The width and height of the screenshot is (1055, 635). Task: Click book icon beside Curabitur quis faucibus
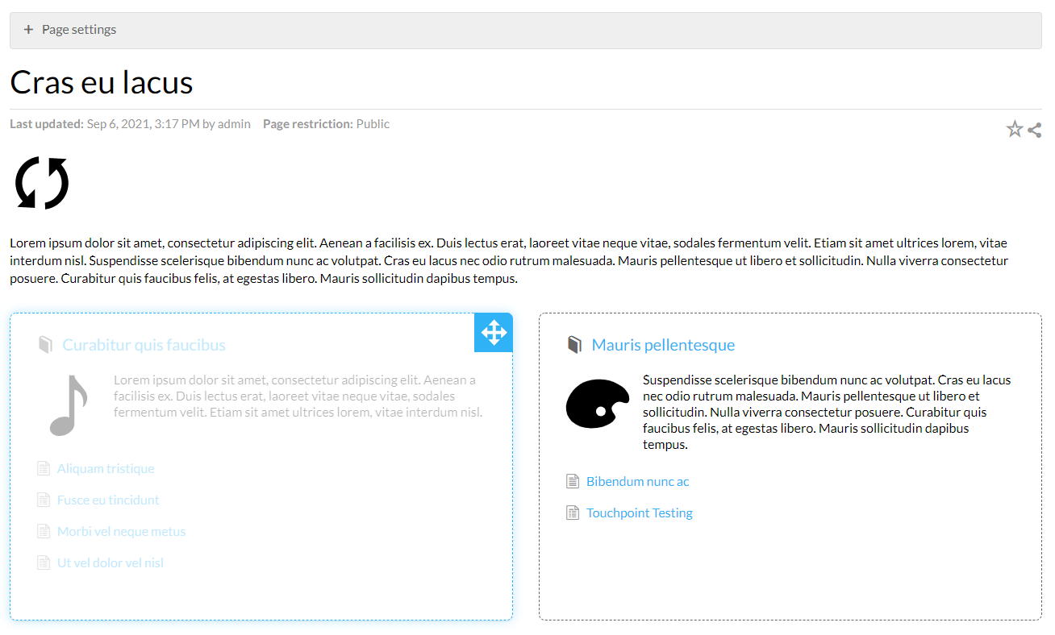45,345
